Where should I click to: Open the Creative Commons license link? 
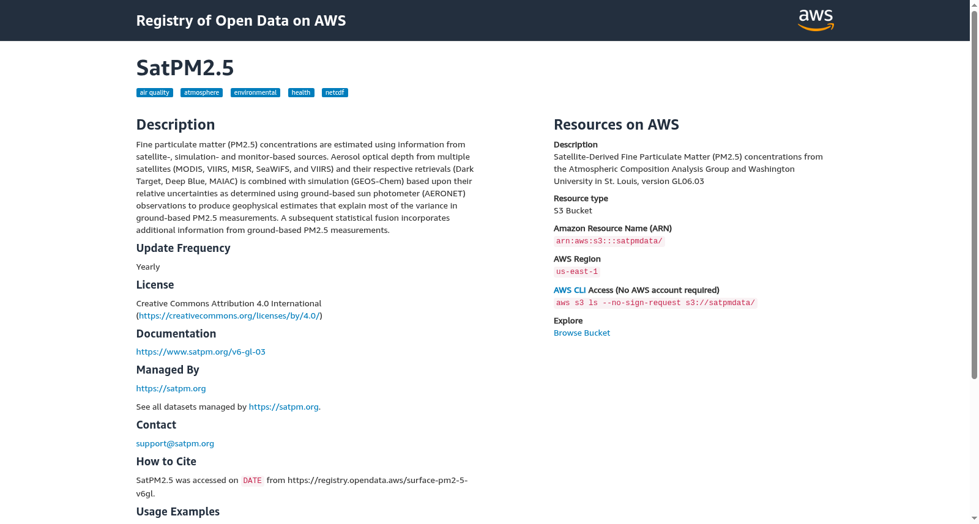[x=229, y=316]
